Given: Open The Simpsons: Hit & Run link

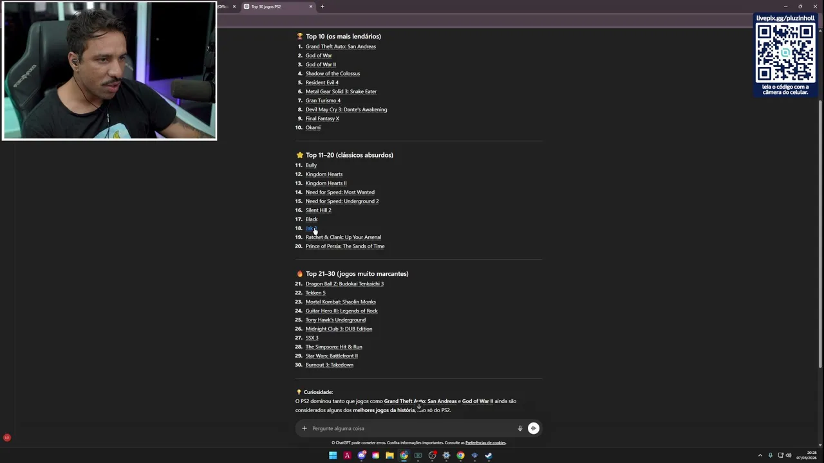Looking at the screenshot, I should pos(333,347).
